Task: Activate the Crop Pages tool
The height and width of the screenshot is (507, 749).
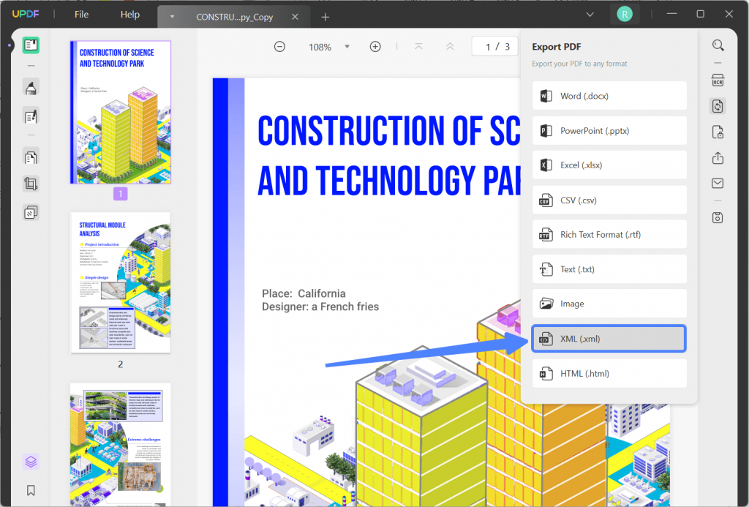Action: coord(31,184)
